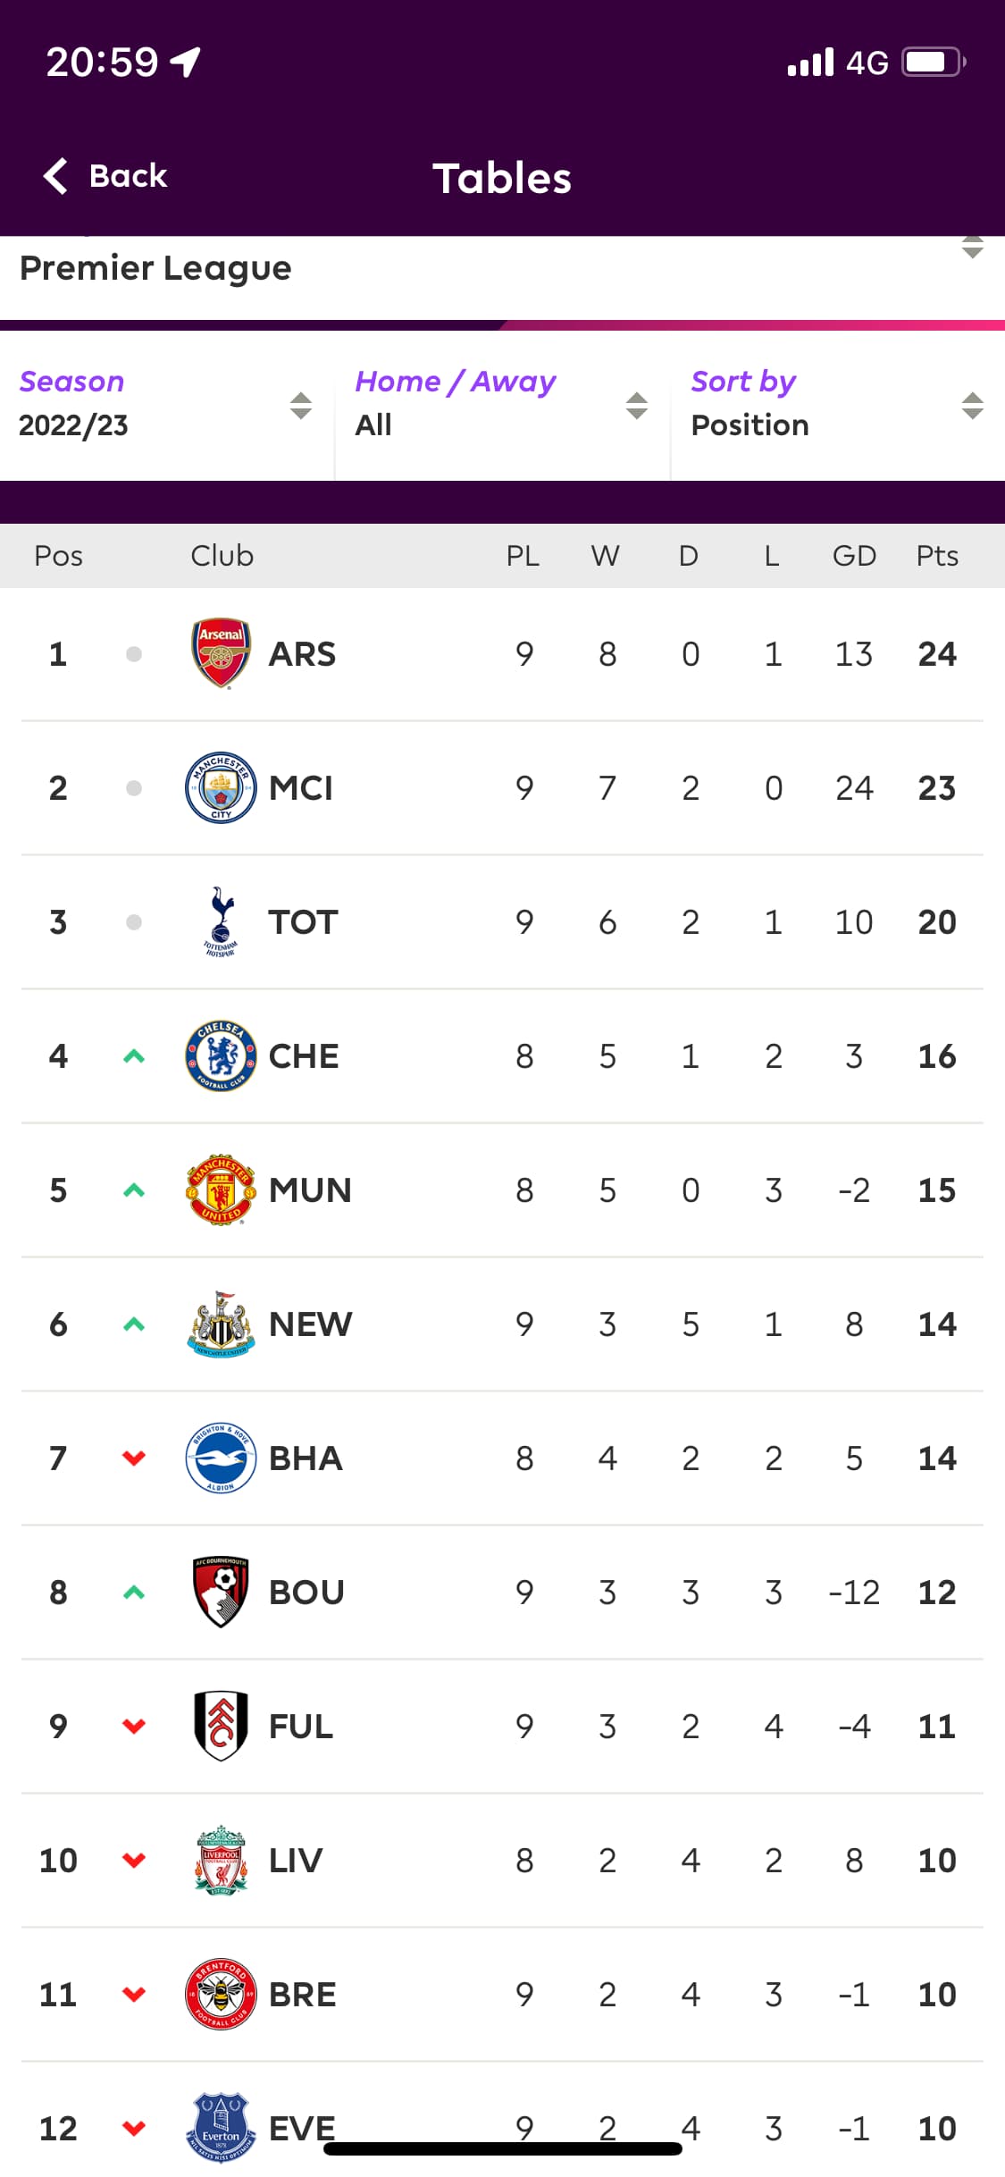This screenshot has height=2177, width=1005.
Task: Go back using the Back button
Action: pos(106,176)
